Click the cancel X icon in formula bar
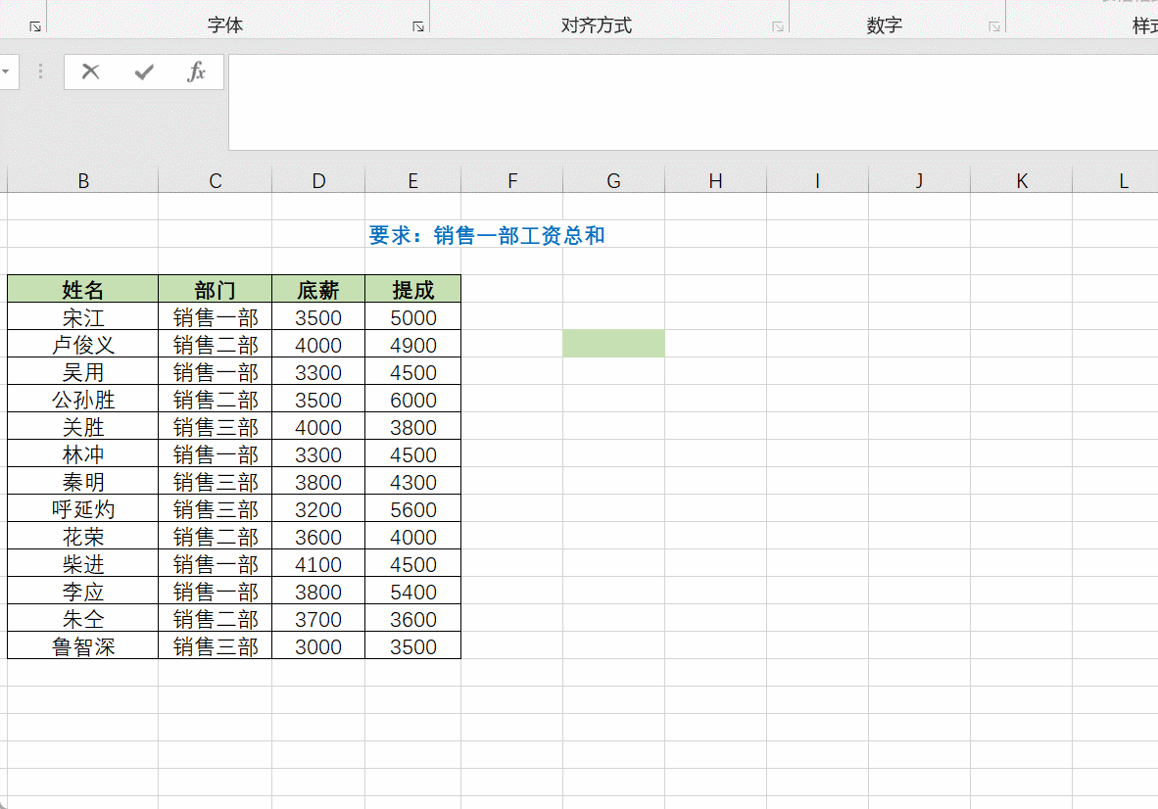 point(91,71)
